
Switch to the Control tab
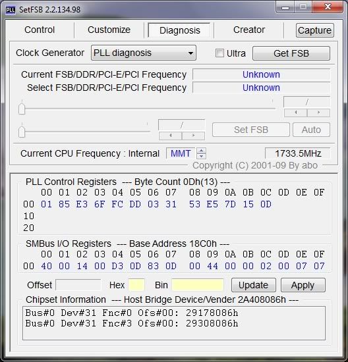(40, 30)
